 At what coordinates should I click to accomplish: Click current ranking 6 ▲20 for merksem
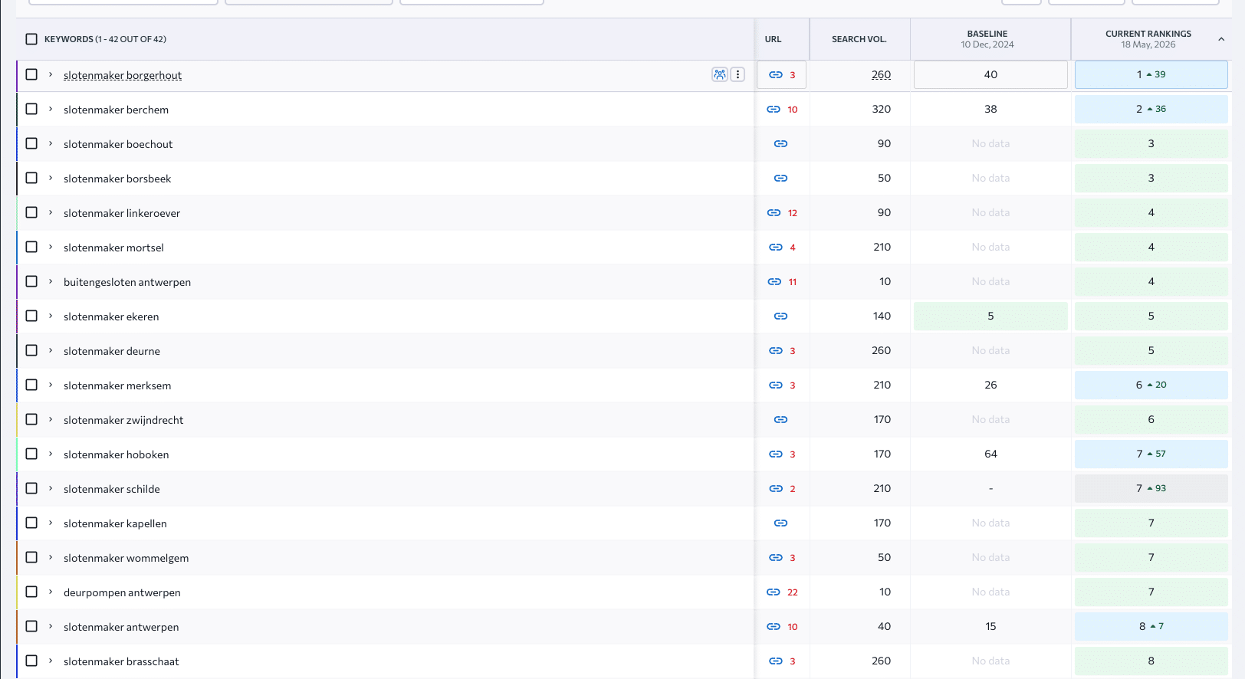(x=1151, y=385)
